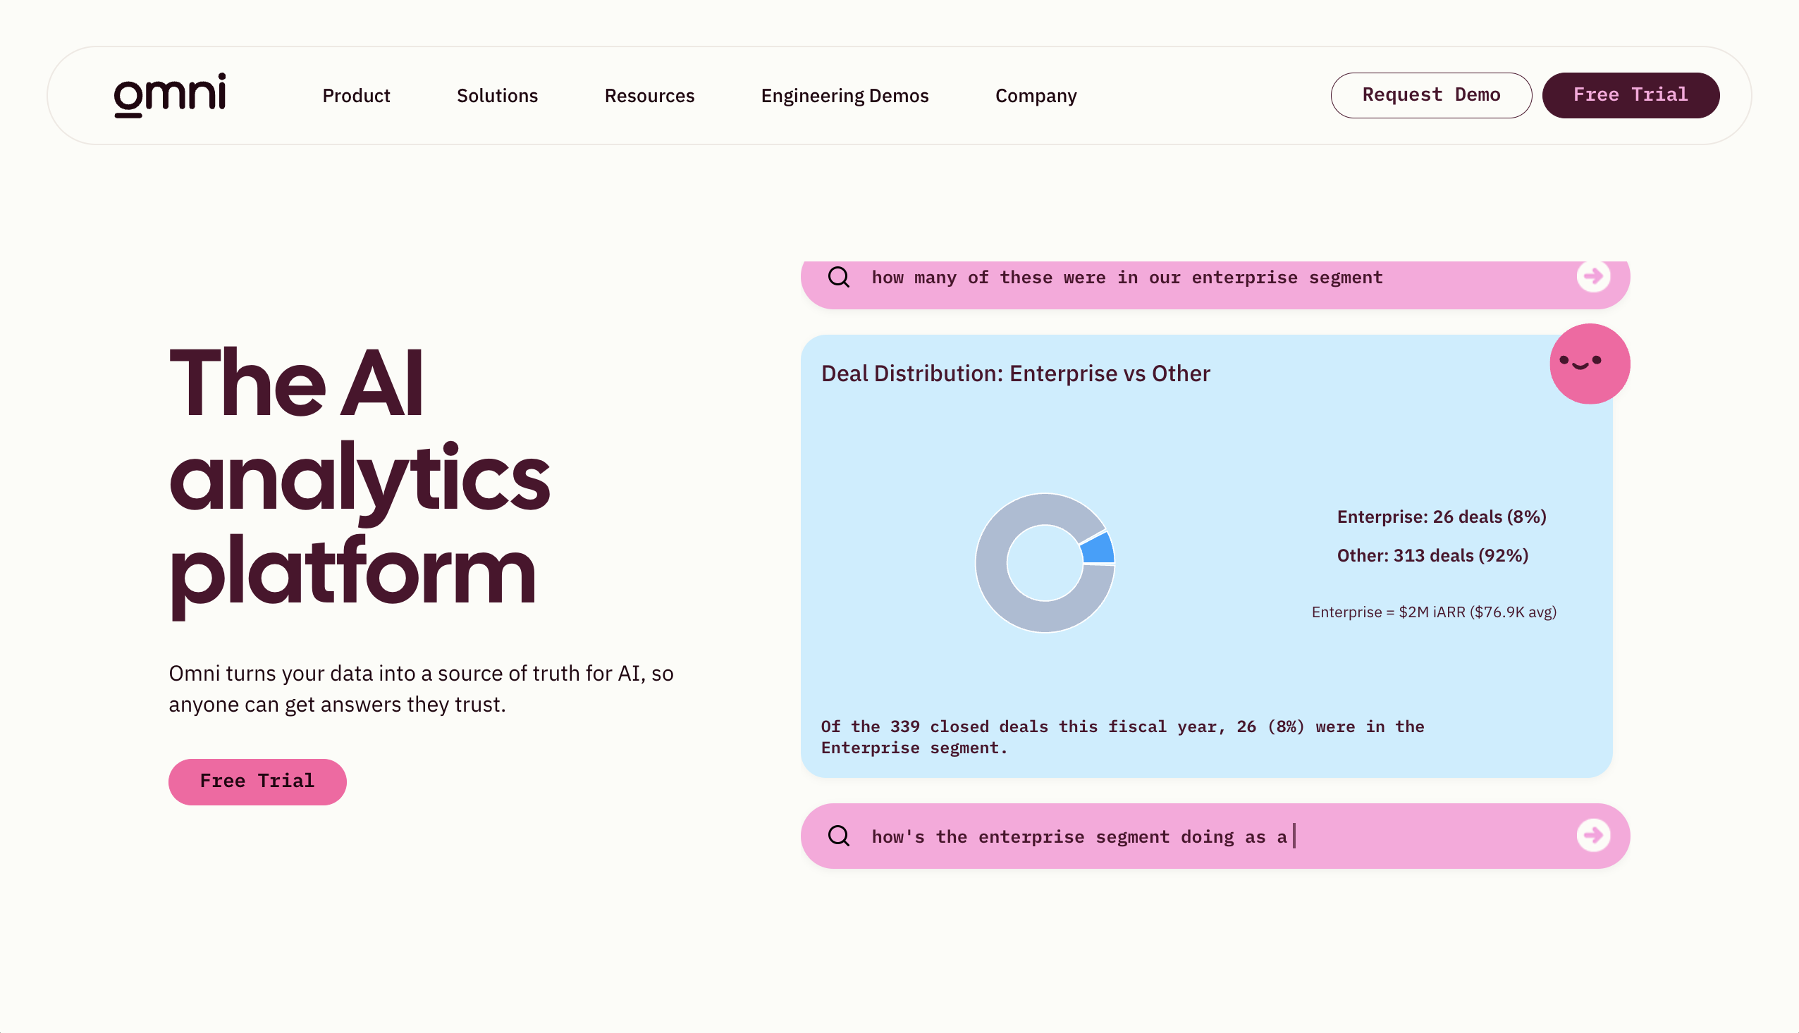Click the pink Free Trial hero button
1799x1033 pixels.
pos(257,781)
